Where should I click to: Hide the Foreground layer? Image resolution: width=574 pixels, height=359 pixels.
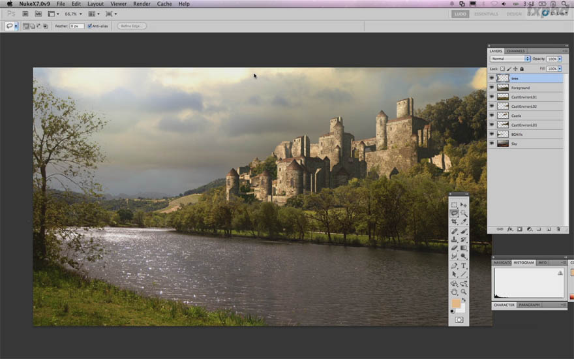click(x=492, y=87)
